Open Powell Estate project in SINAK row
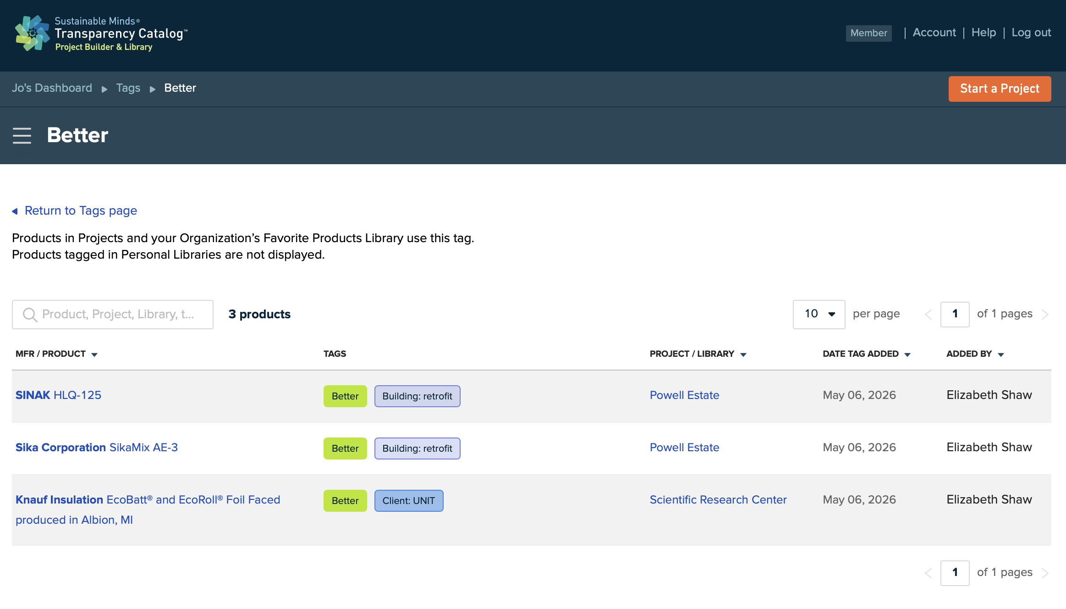Screen dimensions: 1066x609 684,395
